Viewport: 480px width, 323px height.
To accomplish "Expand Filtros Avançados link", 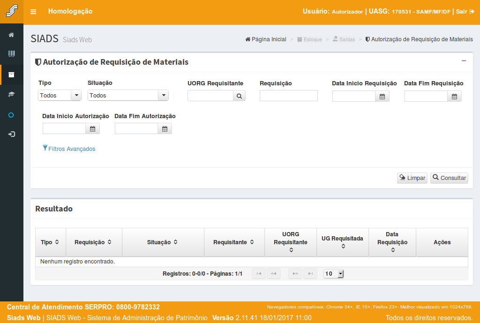I will [69, 149].
